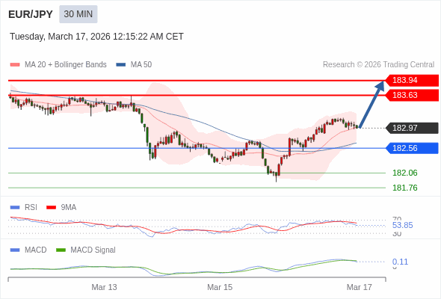The height and width of the screenshot is (299, 441).
Task: Click the Mar 13 date axis label
Action: pos(104,287)
